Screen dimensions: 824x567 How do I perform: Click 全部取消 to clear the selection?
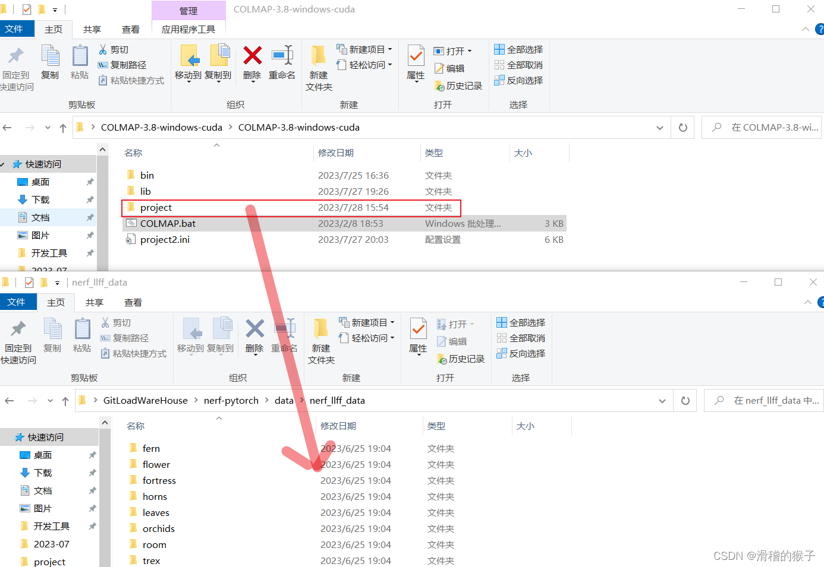tap(518, 65)
